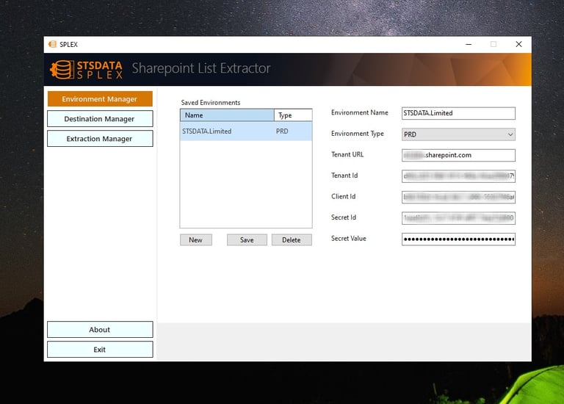
Task: Click the Secret Value label
Action: [x=349, y=239]
